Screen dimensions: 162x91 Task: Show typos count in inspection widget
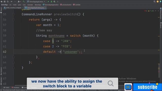[x=153, y=11]
